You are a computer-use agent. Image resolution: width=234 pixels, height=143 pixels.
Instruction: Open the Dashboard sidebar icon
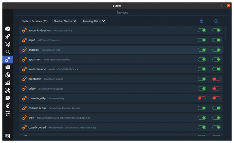coord(8,29)
